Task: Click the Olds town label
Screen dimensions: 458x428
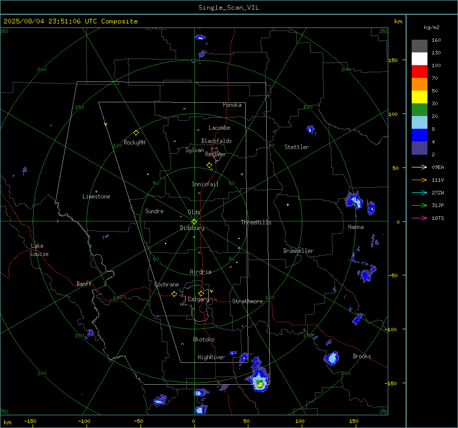Action: [x=194, y=212]
